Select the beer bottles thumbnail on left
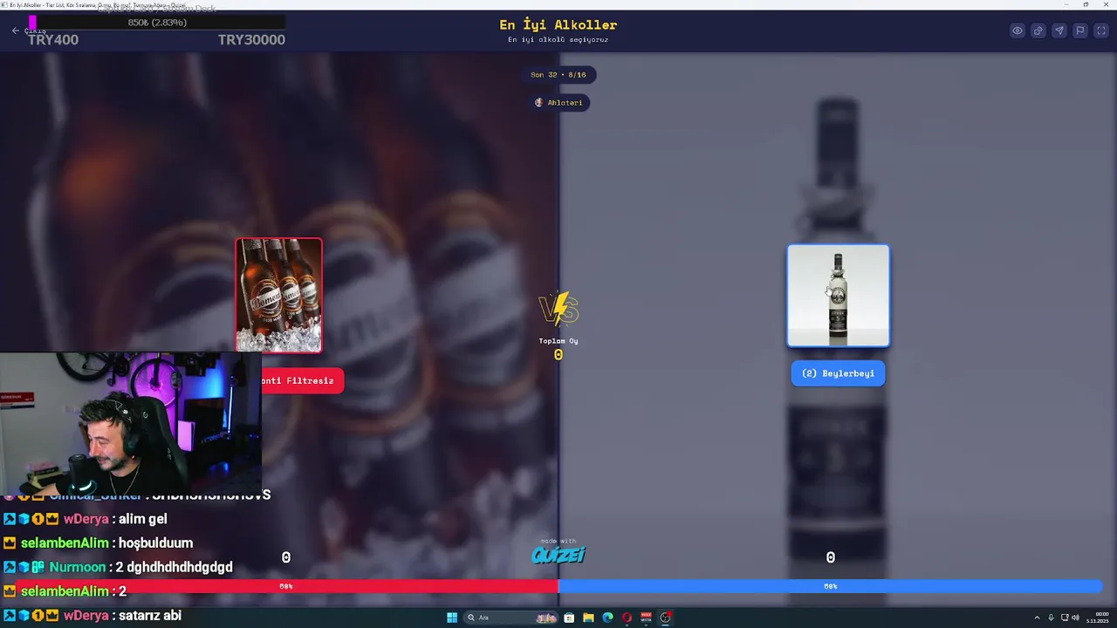Screen dimensions: 1117x628 pos(278,296)
